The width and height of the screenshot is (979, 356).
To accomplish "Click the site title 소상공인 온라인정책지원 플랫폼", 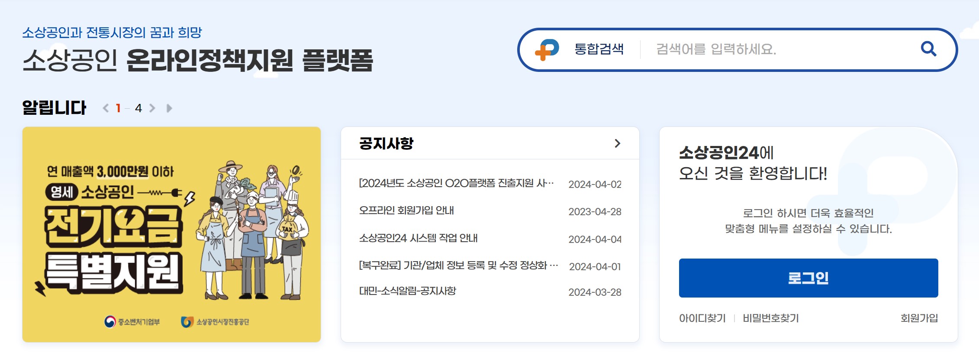I will (197, 60).
